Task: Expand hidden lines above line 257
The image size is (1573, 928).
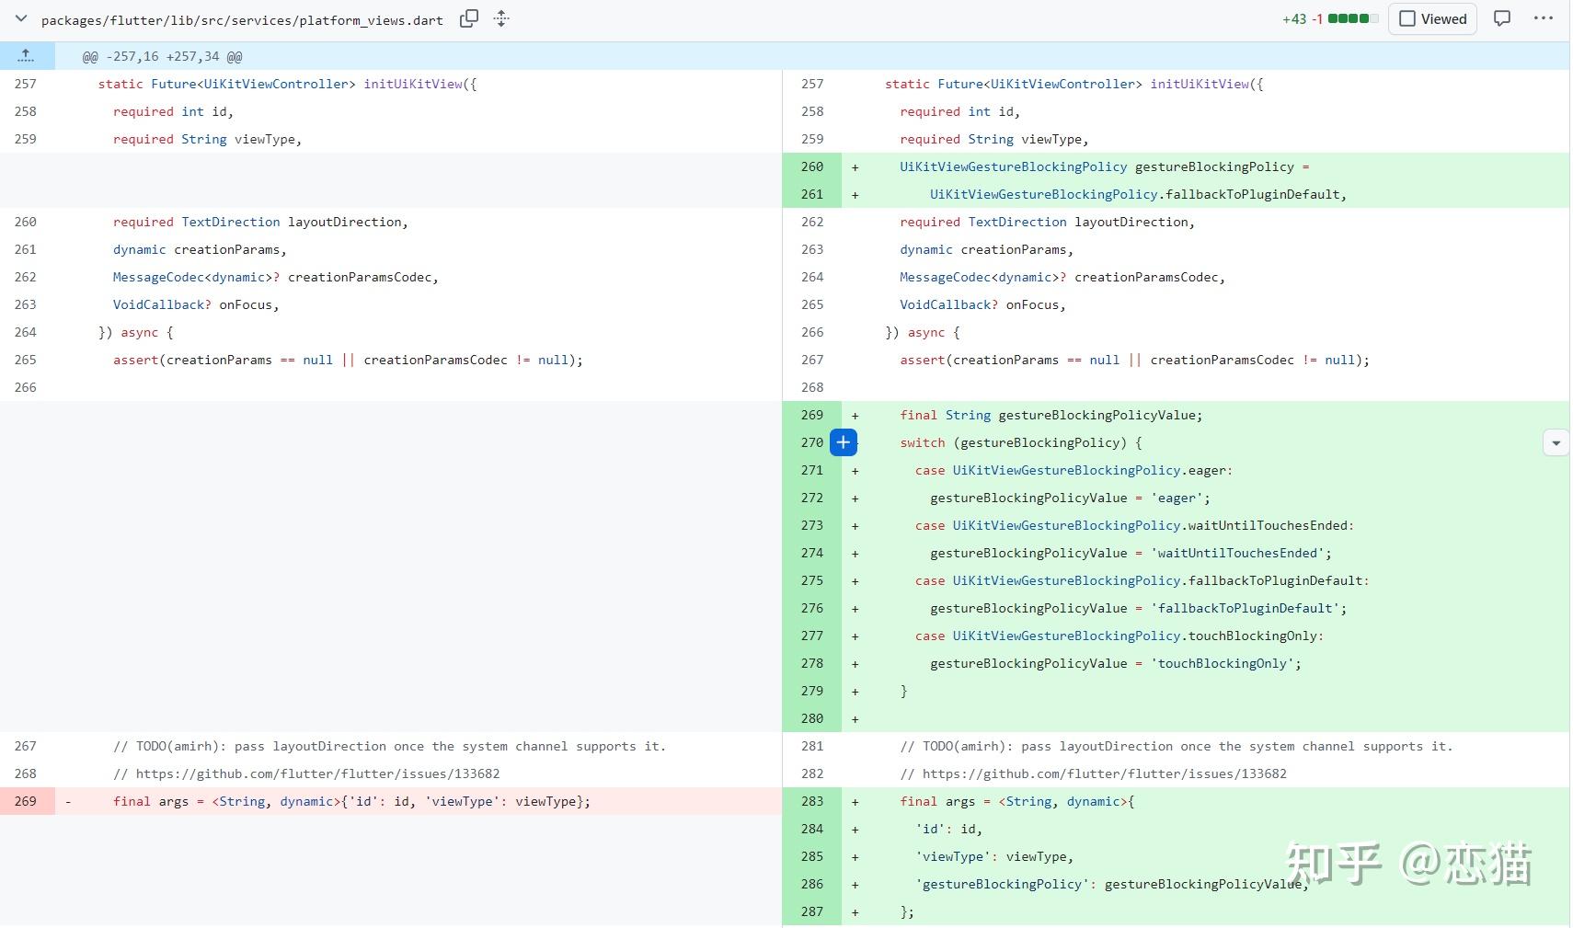Action: (x=27, y=56)
